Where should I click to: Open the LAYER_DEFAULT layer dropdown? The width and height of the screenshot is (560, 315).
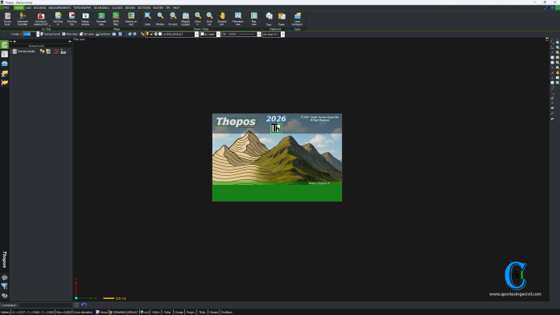[x=196, y=35]
